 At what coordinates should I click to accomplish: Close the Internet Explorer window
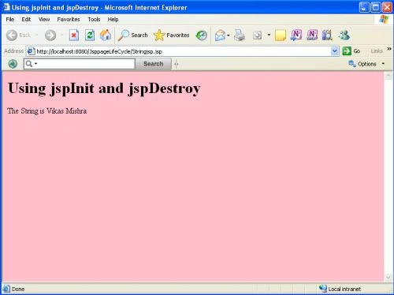click(387, 7)
